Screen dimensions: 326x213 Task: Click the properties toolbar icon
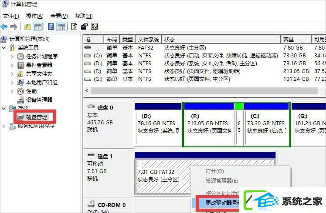point(84,27)
